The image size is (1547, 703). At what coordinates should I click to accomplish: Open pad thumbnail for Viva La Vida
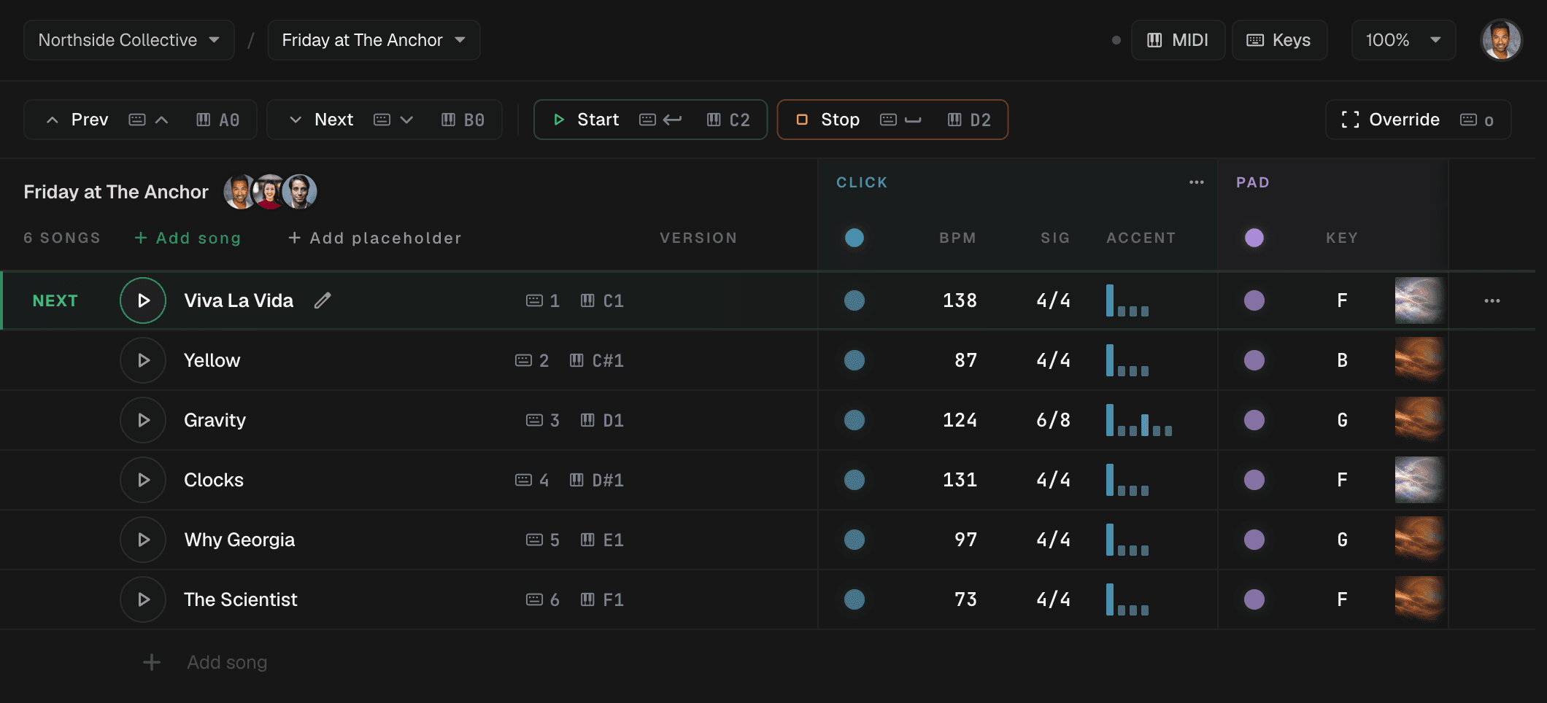point(1419,300)
